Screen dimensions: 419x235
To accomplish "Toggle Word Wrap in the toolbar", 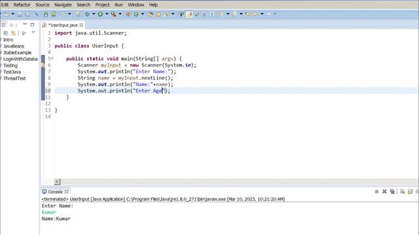I will click(x=197, y=14).
